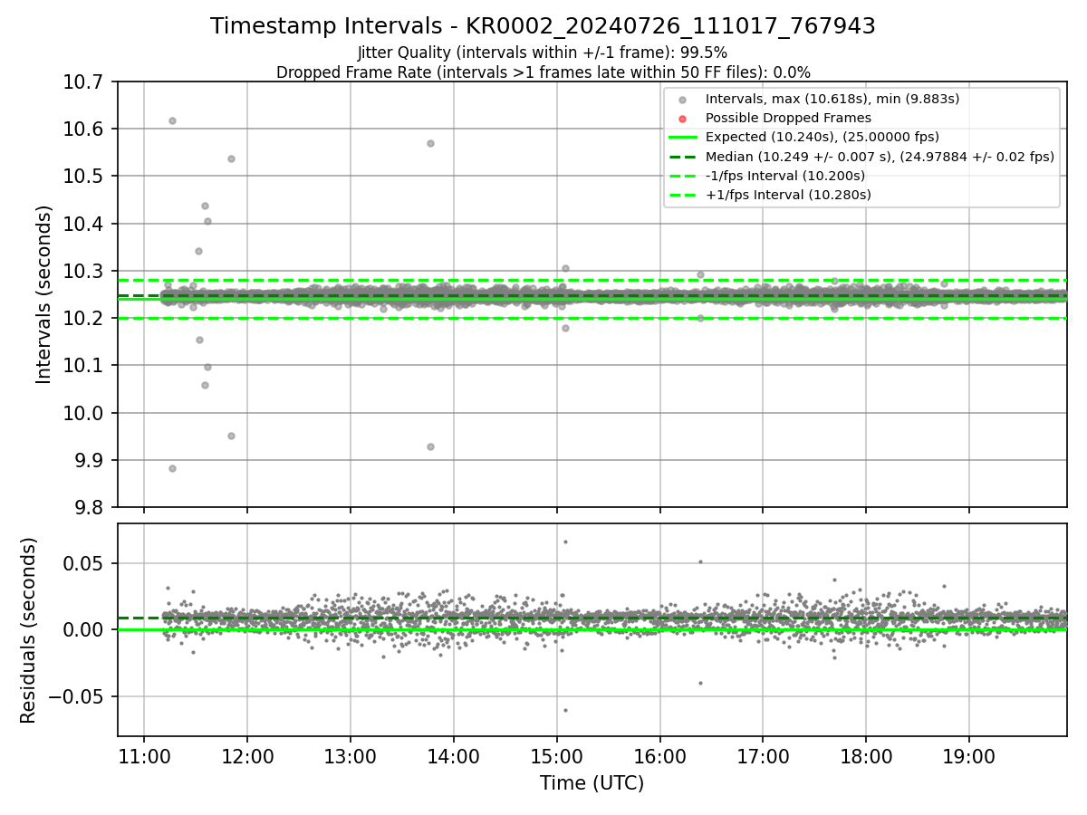Image resolution: width=1087 pixels, height=815 pixels.
Task: Click the minimum interval data point near 9.883s
Action: pos(172,468)
